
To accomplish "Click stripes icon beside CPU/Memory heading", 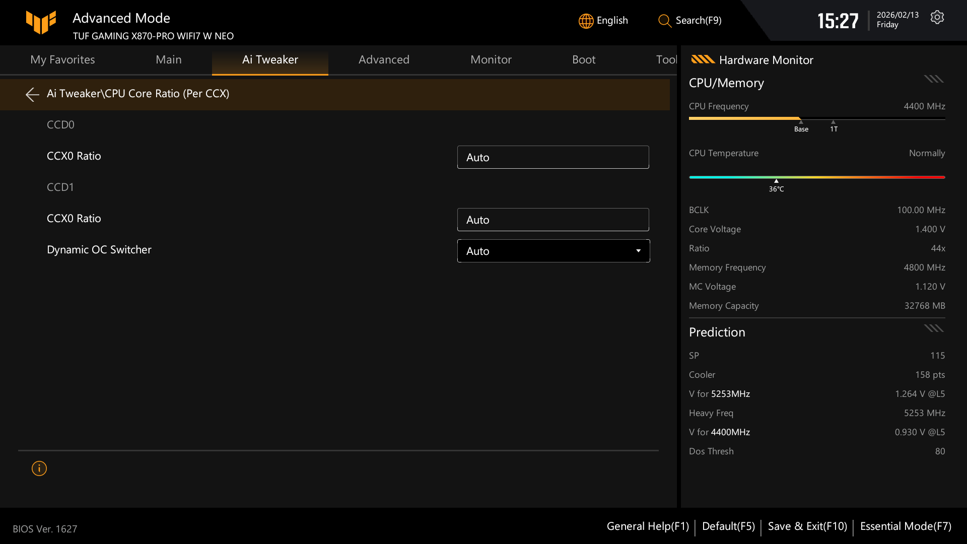I will [933, 79].
